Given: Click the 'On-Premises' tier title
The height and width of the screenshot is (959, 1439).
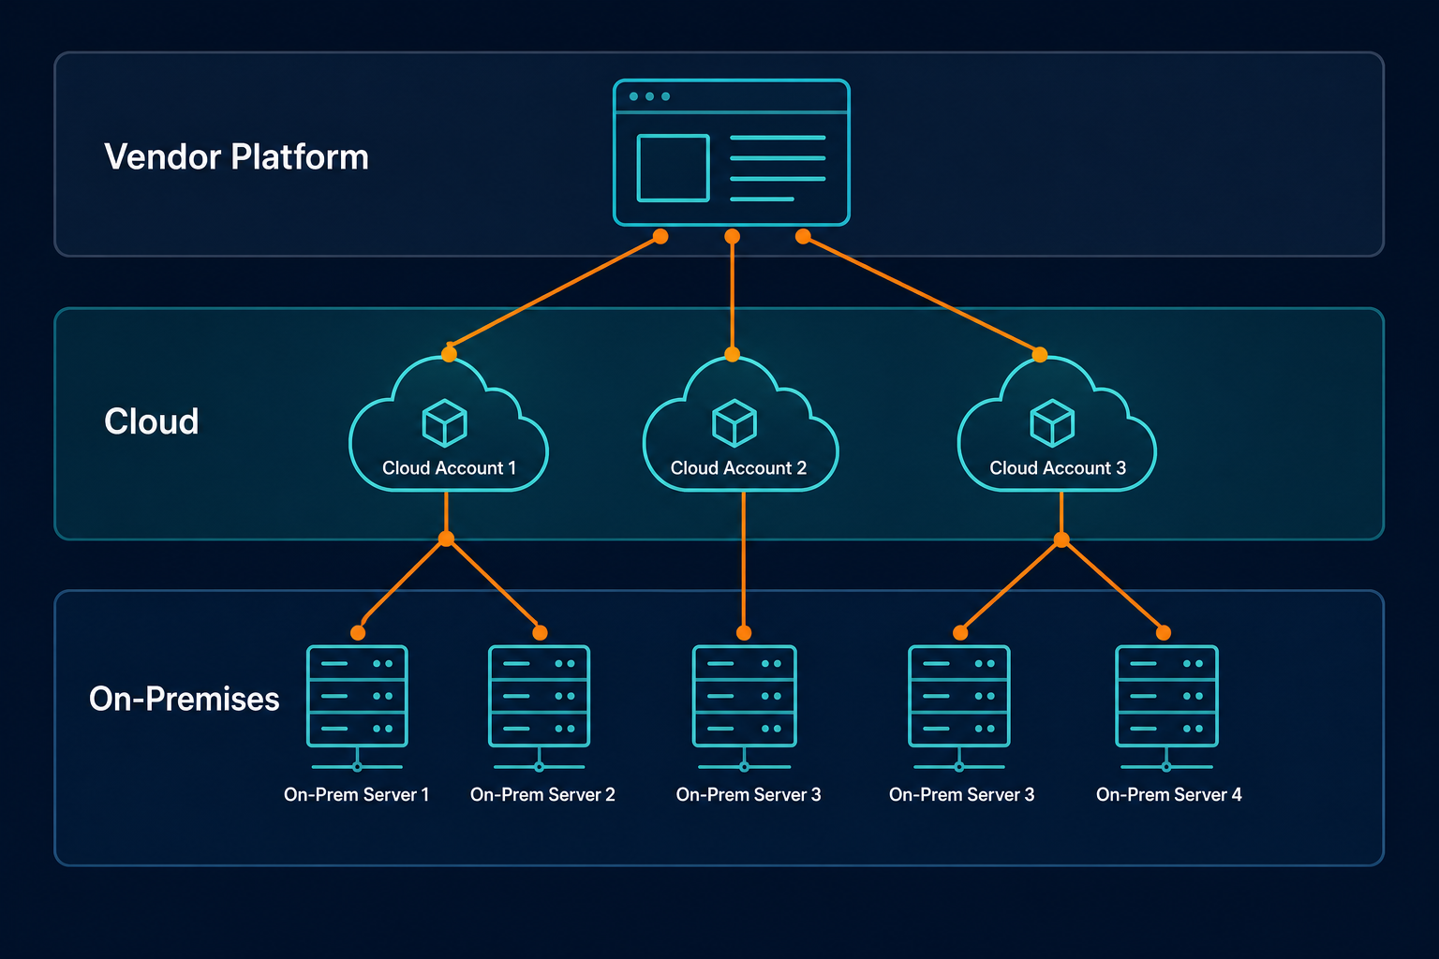Looking at the screenshot, I should pyautogui.click(x=185, y=699).
